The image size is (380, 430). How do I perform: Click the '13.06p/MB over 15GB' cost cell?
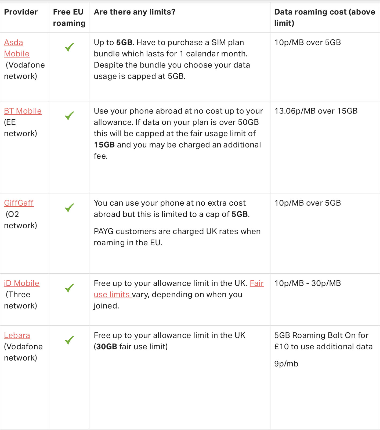tap(316, 111)
